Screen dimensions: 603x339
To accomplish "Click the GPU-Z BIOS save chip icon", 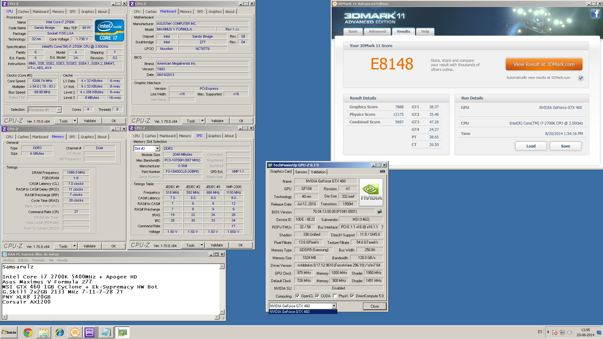I will pos(380,212).
